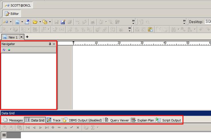Screen dimensions: 211x140
Task: Click the SQL editor icon in toolbar
Action: pyautogui.click(x=17, y=22)
